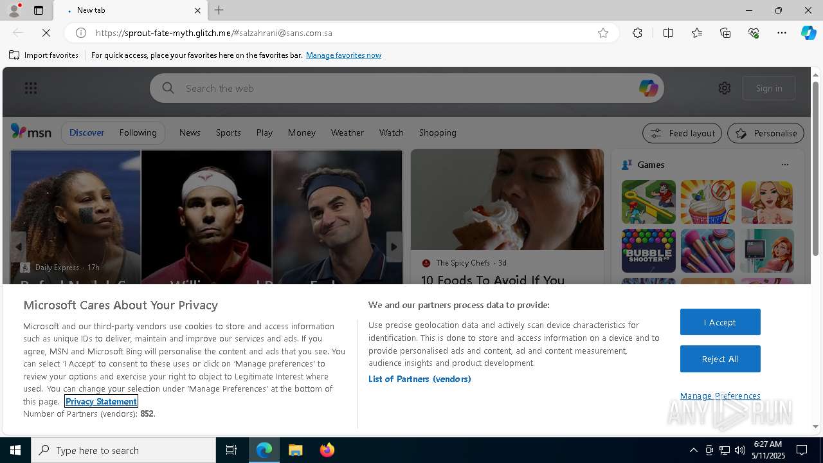This screenshot has height=463, width=823.
Task: Open the News section
Action: point(190,132)
